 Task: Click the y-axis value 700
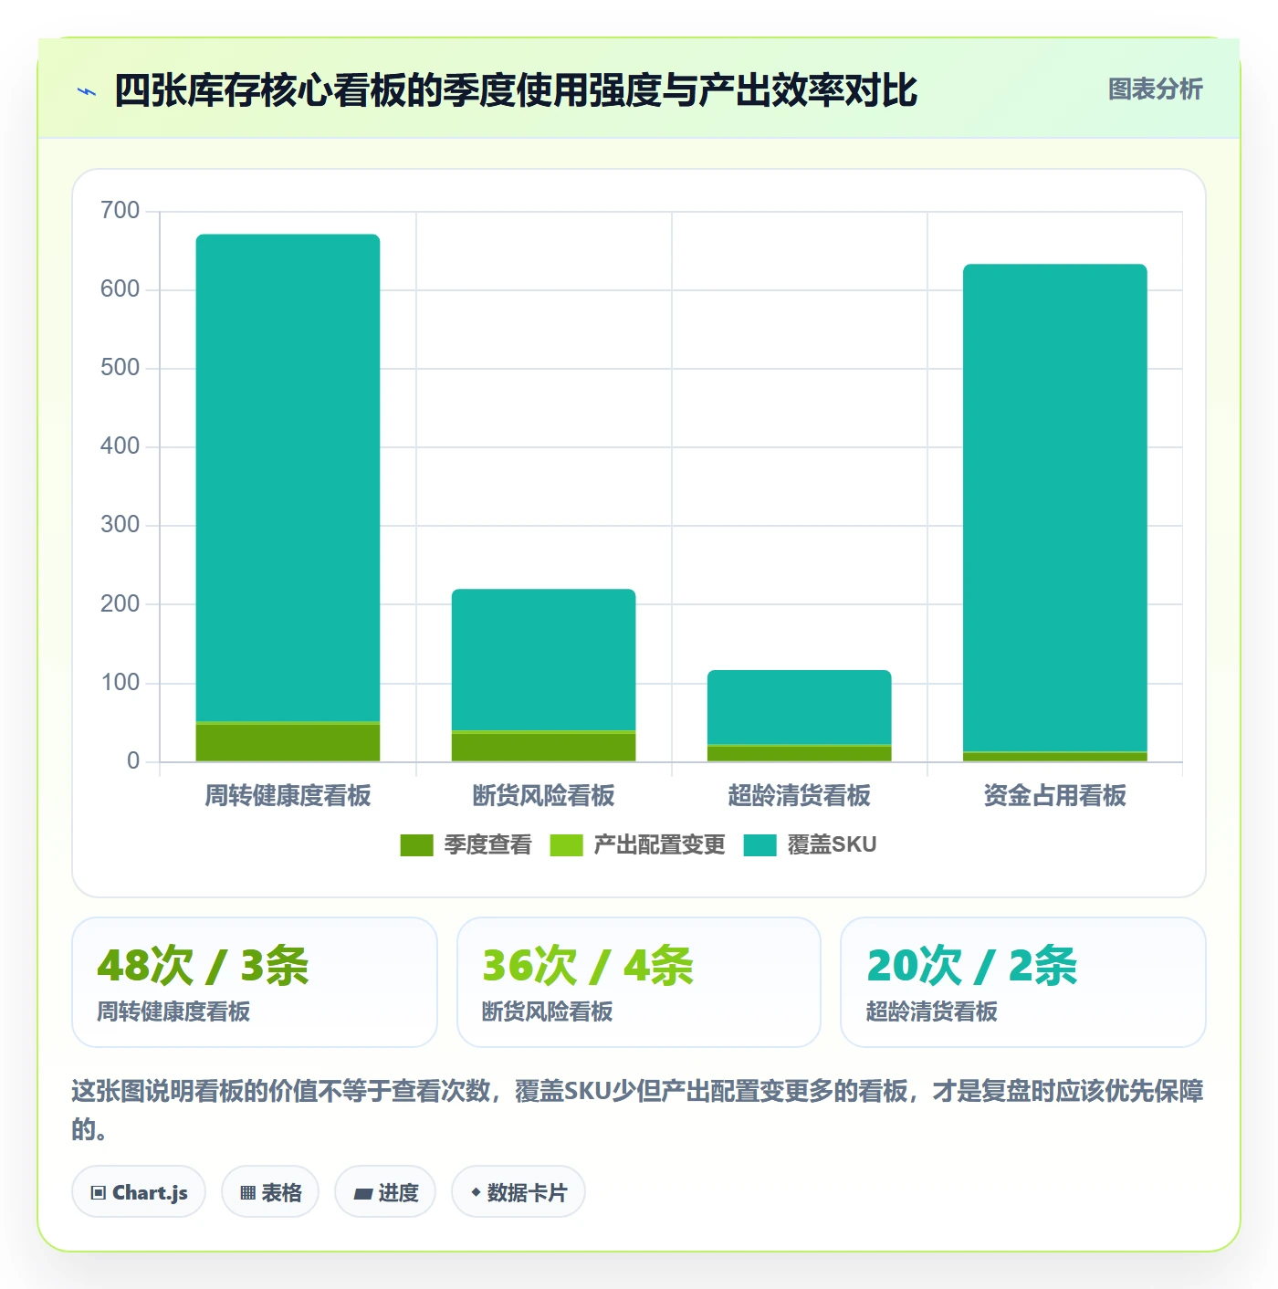tap(120, 211)
